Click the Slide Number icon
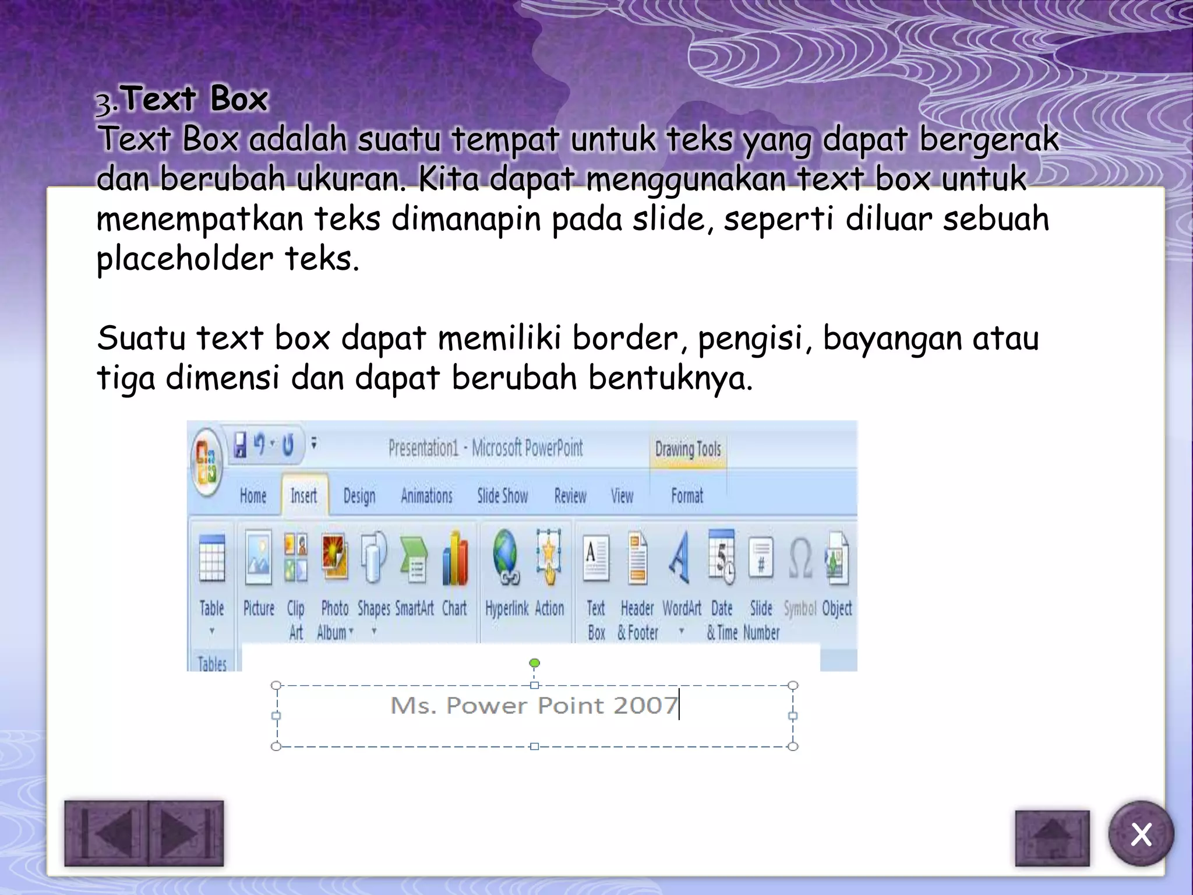The height and width of the screenshot is (895, 1193). (761, 558)
